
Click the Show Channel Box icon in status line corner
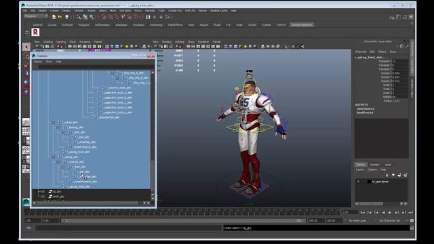(x=411, y=17)
